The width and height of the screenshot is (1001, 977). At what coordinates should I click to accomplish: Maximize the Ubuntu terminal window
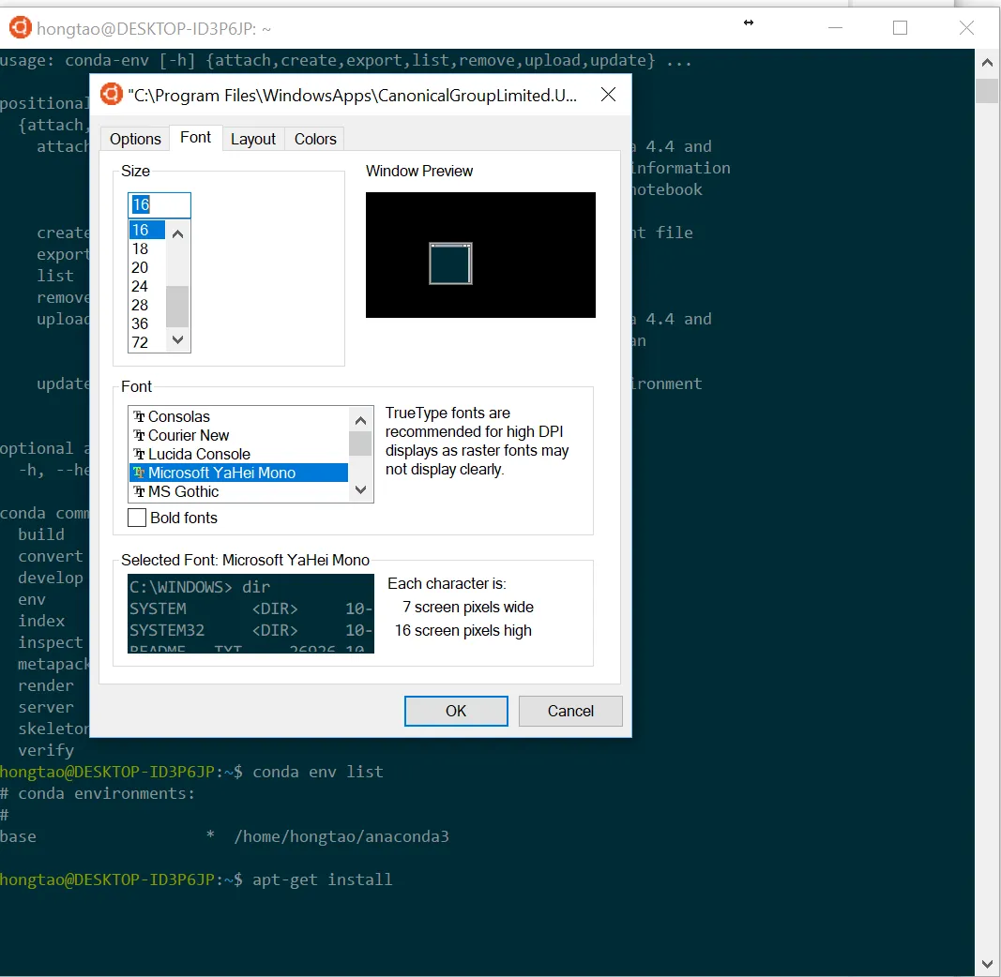click(900, 28)
